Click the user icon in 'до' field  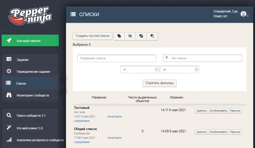[196, 69]
